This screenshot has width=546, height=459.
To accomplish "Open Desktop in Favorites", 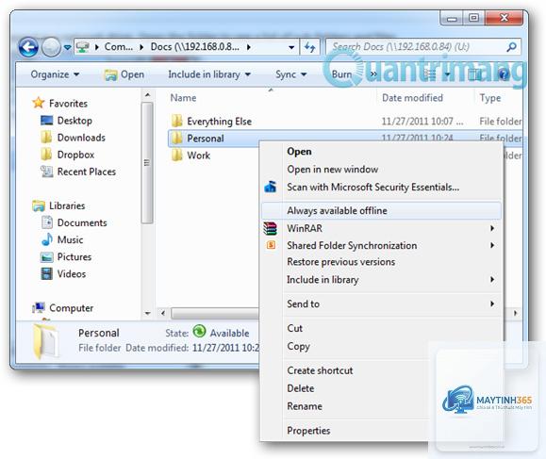I will (x=74, y=121).
